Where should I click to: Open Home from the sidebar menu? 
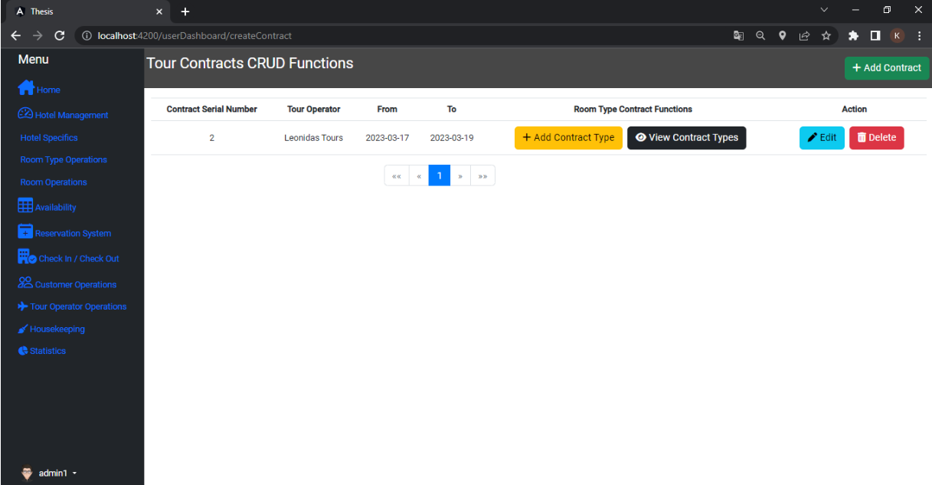pos(38,89)
